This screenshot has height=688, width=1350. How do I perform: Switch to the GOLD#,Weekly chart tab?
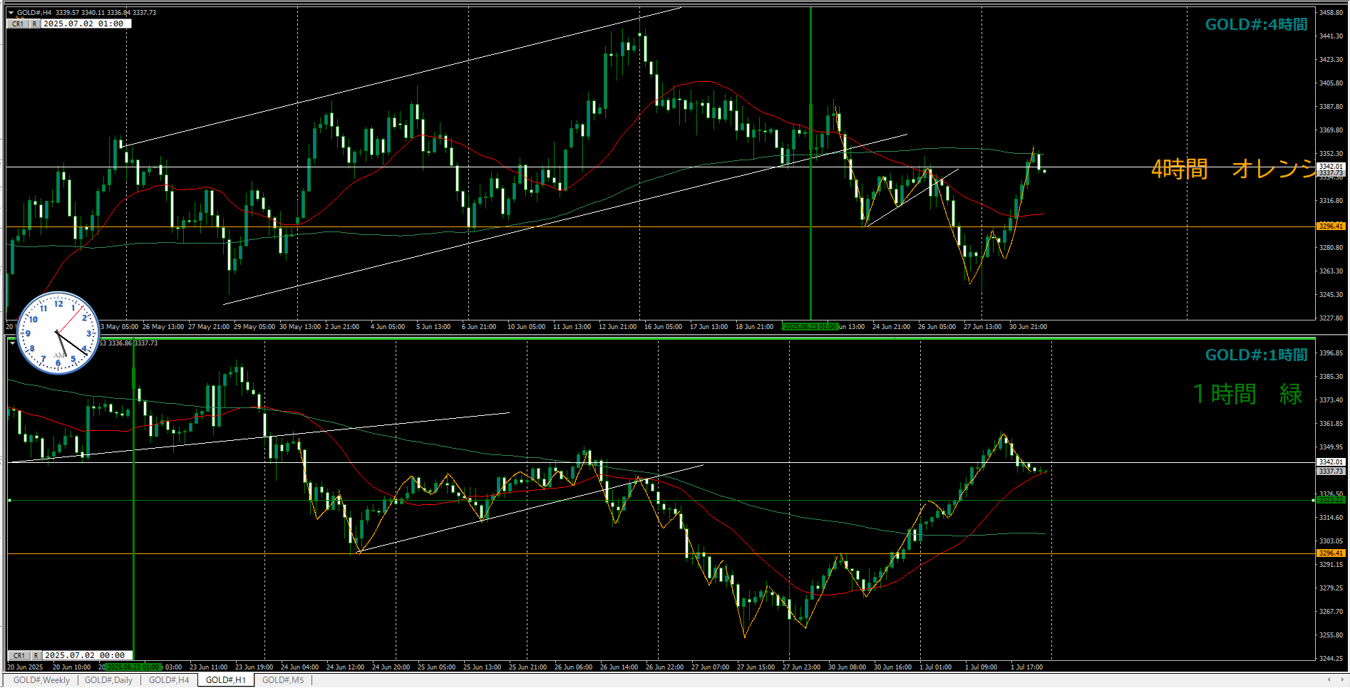point(41,680)
